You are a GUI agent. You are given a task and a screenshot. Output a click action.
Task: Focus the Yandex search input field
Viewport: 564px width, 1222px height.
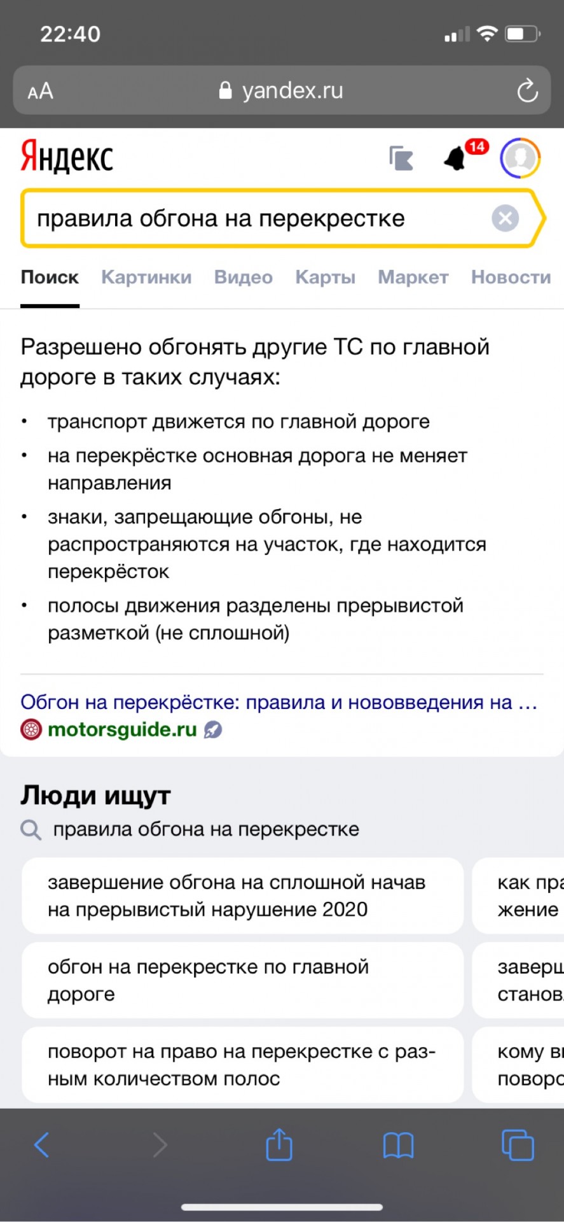(x=254, y=219)
